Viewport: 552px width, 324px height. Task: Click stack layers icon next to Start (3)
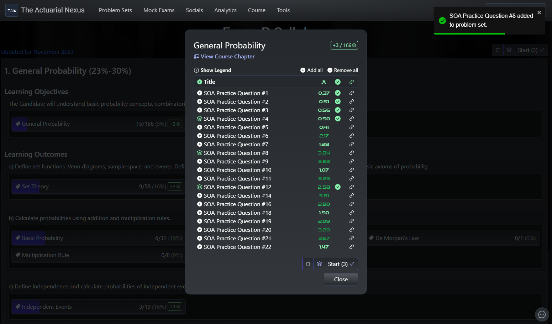click(320, 264)
